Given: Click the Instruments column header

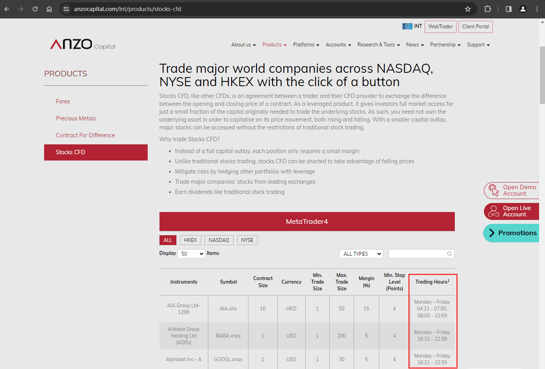Looking at the screenshot, I should (x=184, y=282).
